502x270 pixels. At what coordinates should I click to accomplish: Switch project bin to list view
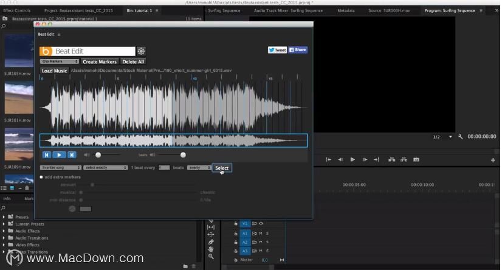(4, 188)
